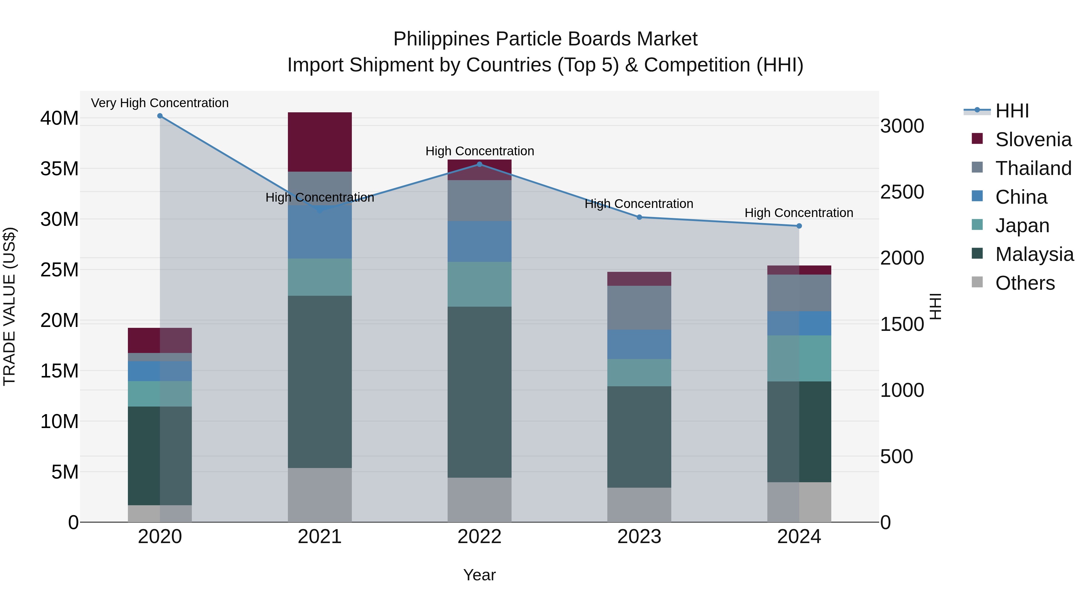This screenshot has height=613, width=1091.
Task: Click the 500 right axis tick
Action: [897, 456]
